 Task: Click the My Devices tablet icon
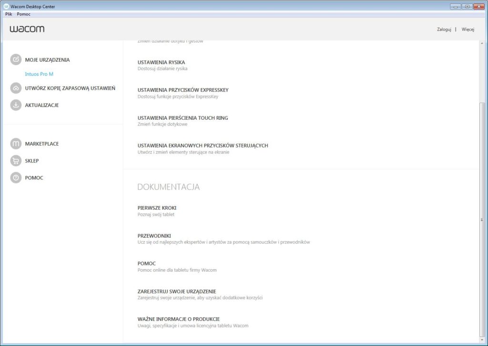coord(16,60)
